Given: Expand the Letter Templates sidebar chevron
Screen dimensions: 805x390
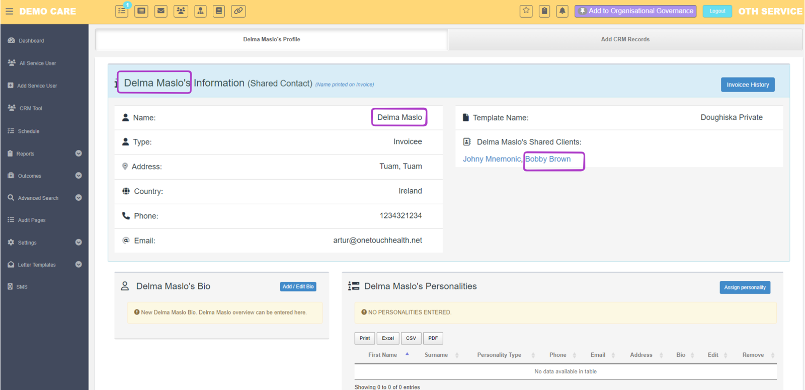Looking at the screenshot, I should click(x=78, y=264).
